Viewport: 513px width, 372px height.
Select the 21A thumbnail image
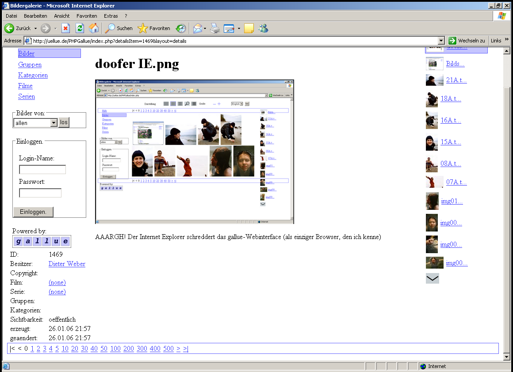tap(434, 80)
